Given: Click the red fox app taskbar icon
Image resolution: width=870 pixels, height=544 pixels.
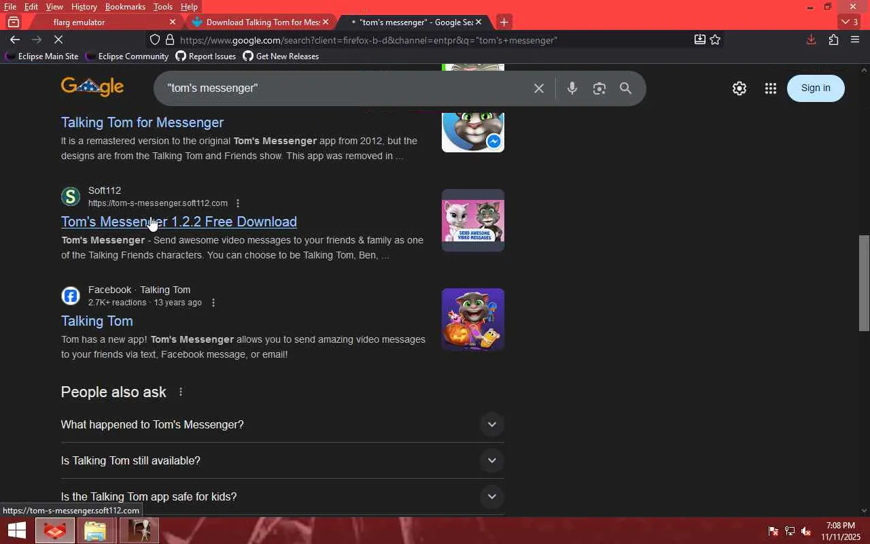Looking at the screenshot, I should point(55,530).
